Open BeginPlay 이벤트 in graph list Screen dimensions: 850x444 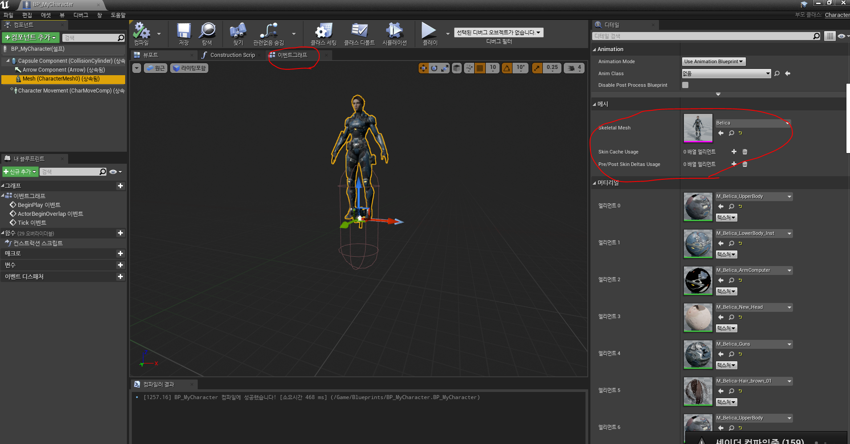point(39,205)
